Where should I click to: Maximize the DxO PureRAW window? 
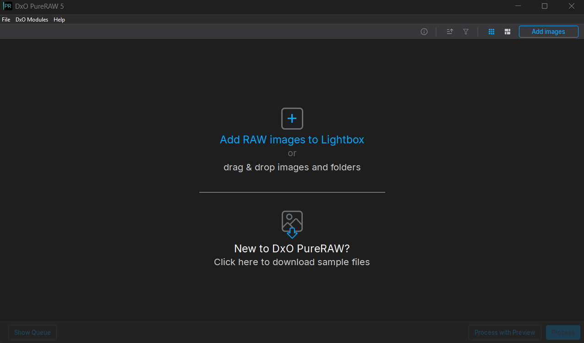(x=545, y=6)
